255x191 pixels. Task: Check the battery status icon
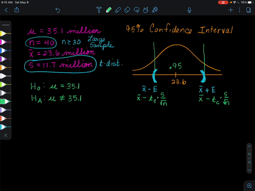[x=250, y=3]
